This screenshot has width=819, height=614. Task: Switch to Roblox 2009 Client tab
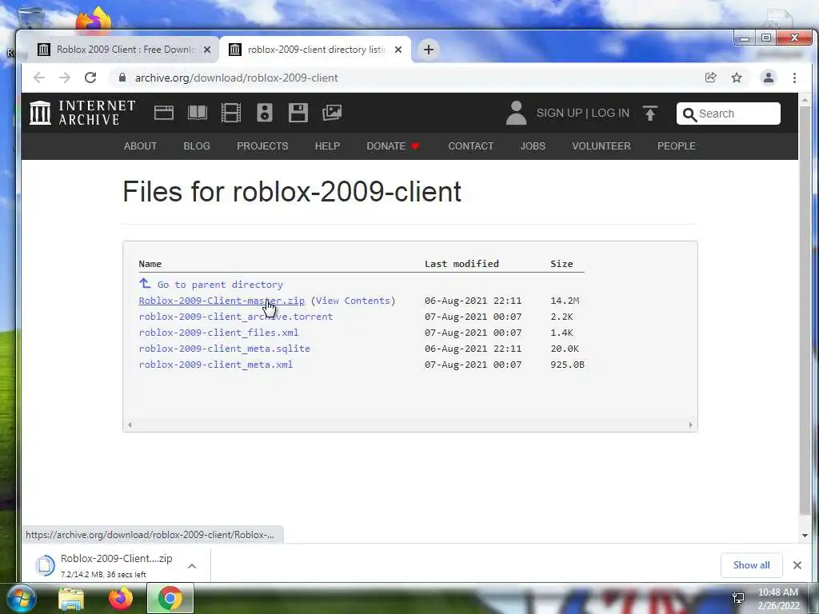126,50
